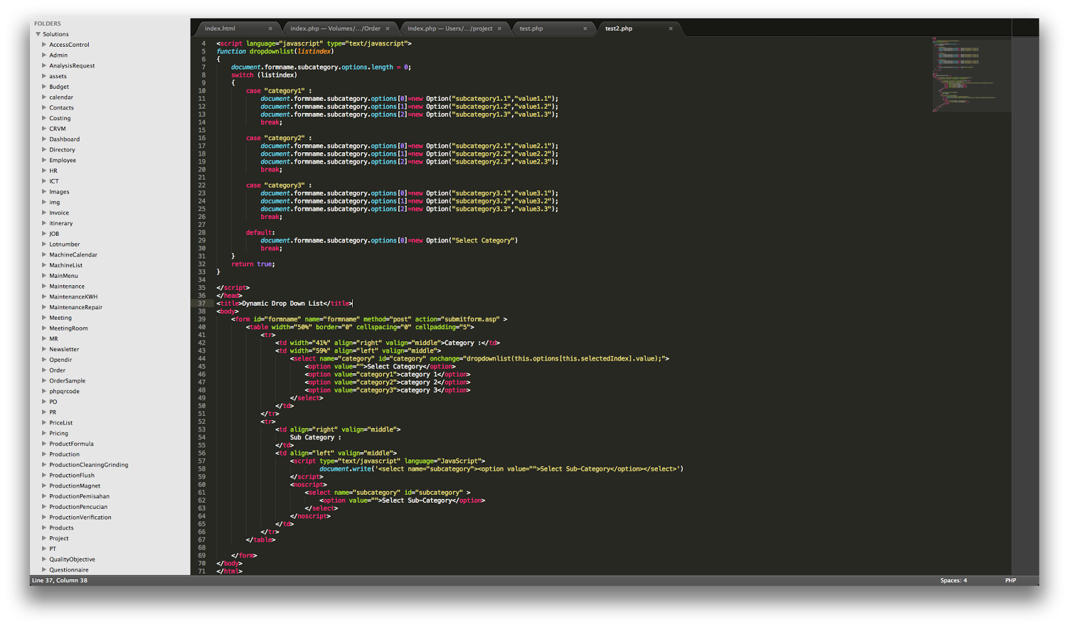
Task: Click the Line 37, Column 38 status text
Action: [59, 580]
